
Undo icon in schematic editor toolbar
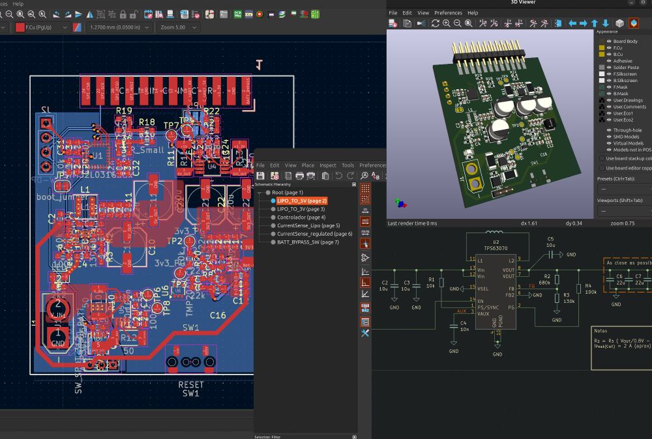pos(339,176)
